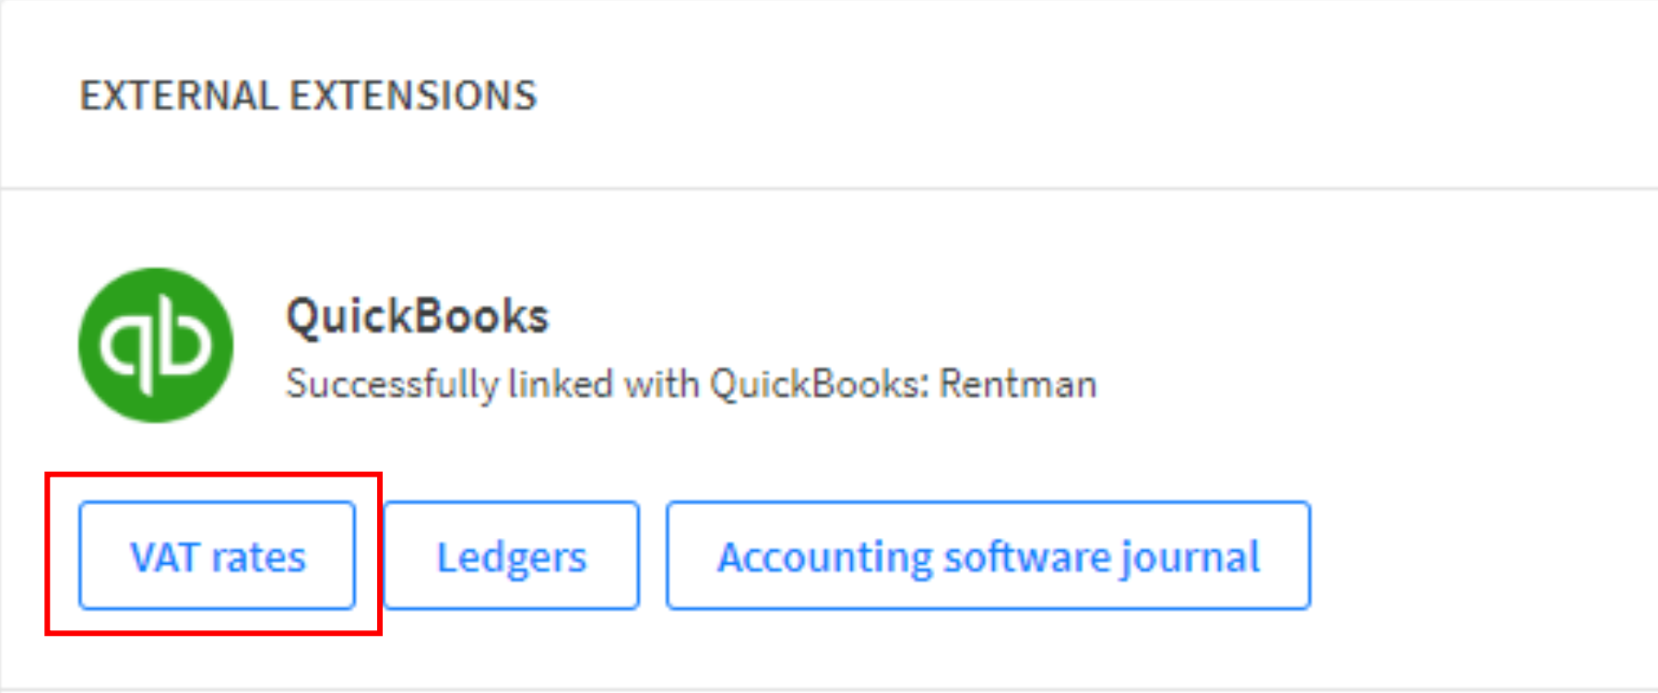Viewport: 1658px width, 693px height.
Task: Click the widest blue outlined button
Action: pyautogui.click(x=989, y=556)
